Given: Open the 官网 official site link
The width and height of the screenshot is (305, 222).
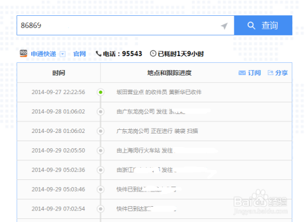Looking at the screenshot, I should pos(79,54).
